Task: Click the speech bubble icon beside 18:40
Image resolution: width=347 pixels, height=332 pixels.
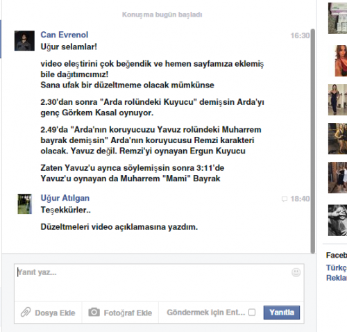Action: (285, 199)
